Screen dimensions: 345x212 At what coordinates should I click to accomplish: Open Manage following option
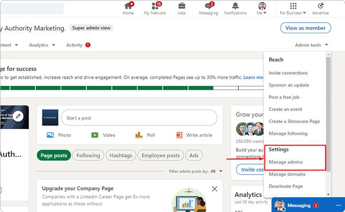pyautogui.click(x=288, y=134)
